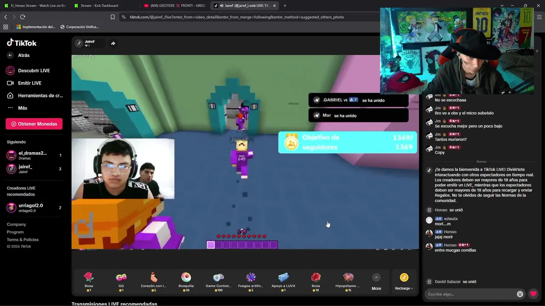Image resolution: width=545 pixels, height=306 pixels.
Task: Click the "Tantos murieron?" chat message
Action: tap(450, 139)
